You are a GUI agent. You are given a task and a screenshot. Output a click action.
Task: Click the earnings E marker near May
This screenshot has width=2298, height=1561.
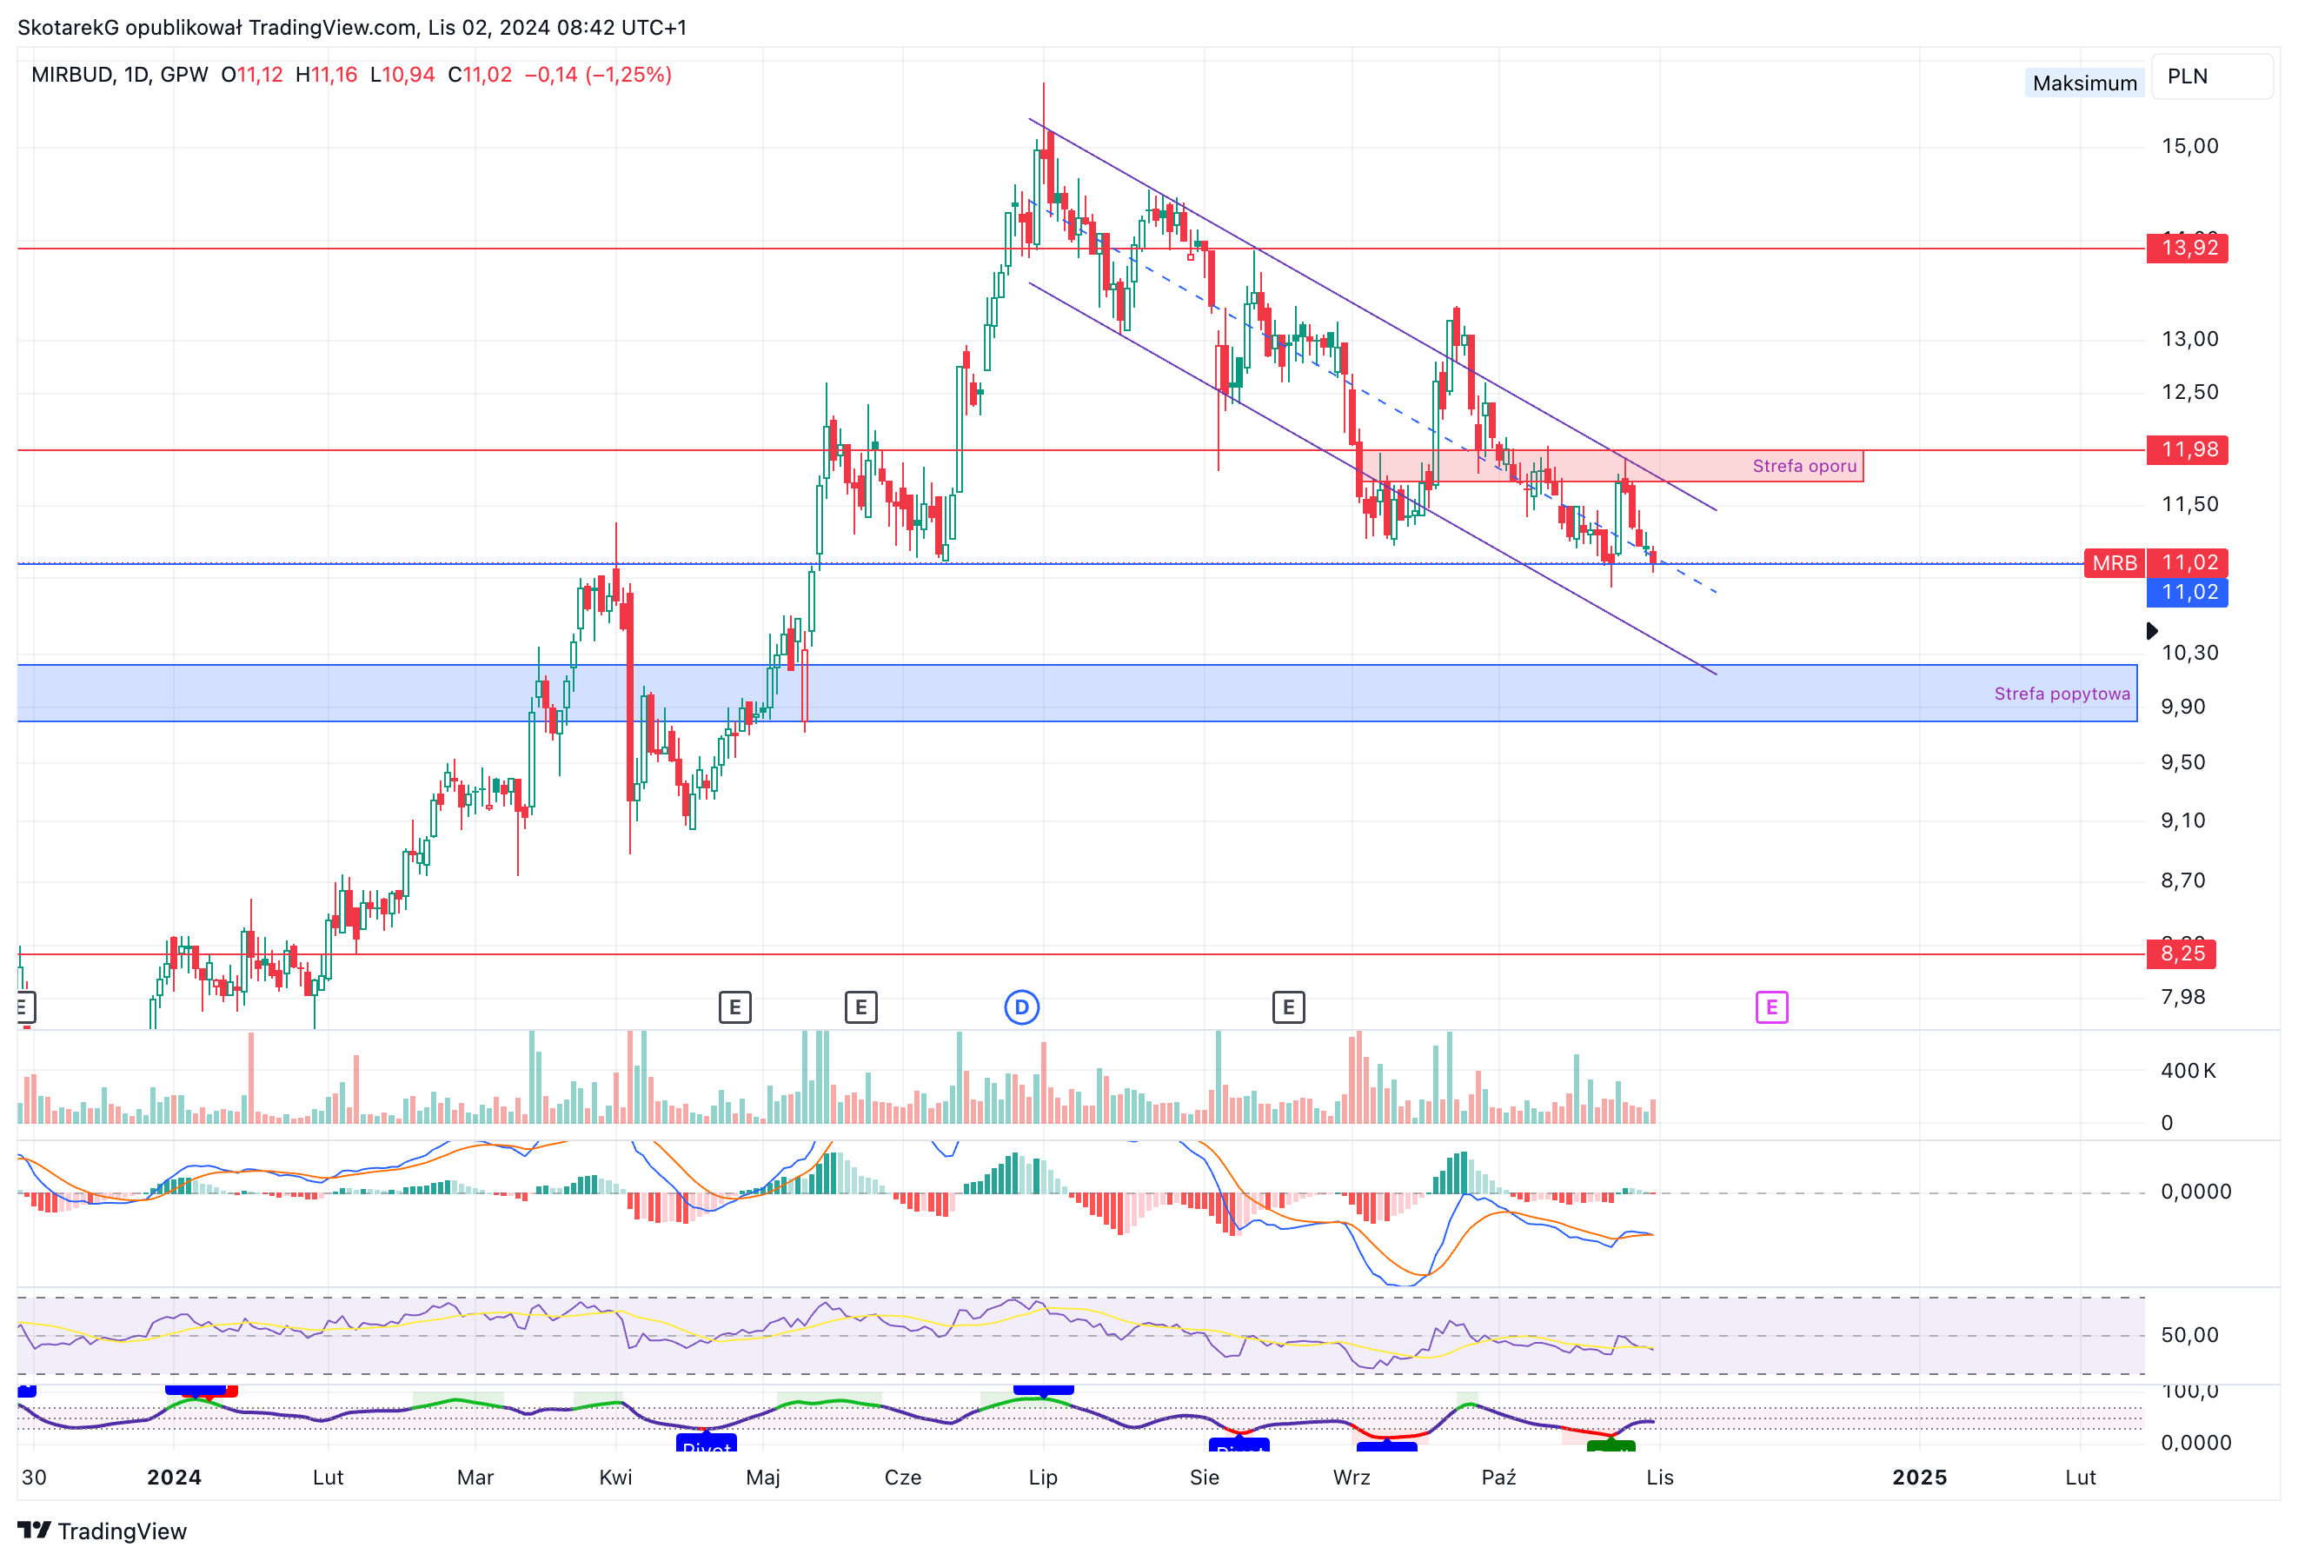pyautogui.click(x=734, y=1007)
